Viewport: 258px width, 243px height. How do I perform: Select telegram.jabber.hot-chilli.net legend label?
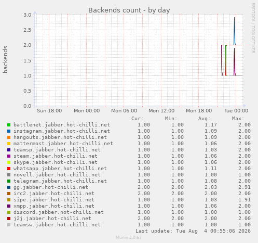coord(60,181)
